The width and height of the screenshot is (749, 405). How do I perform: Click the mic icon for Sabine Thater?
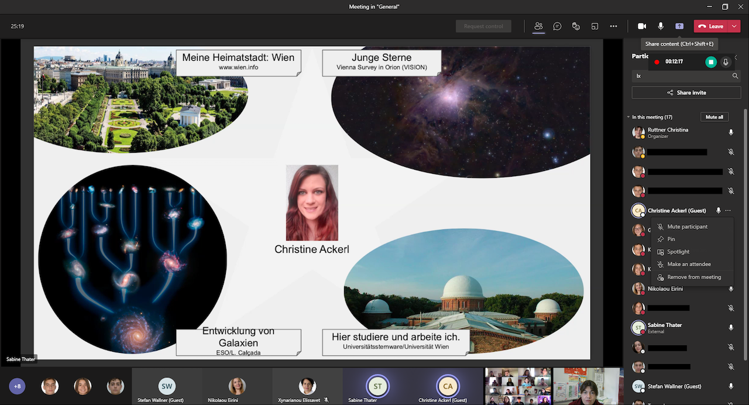(731, 328)
